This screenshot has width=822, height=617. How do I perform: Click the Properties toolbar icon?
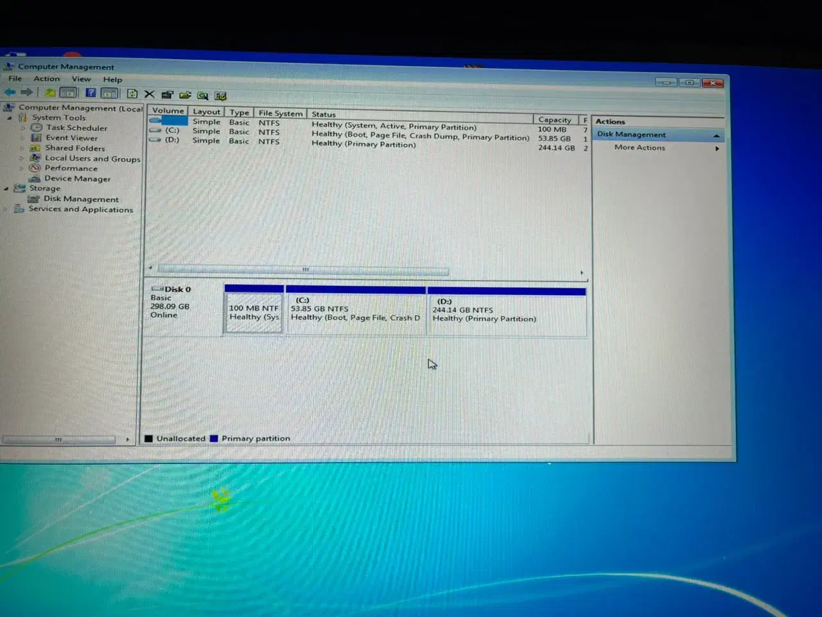(168, 95)
